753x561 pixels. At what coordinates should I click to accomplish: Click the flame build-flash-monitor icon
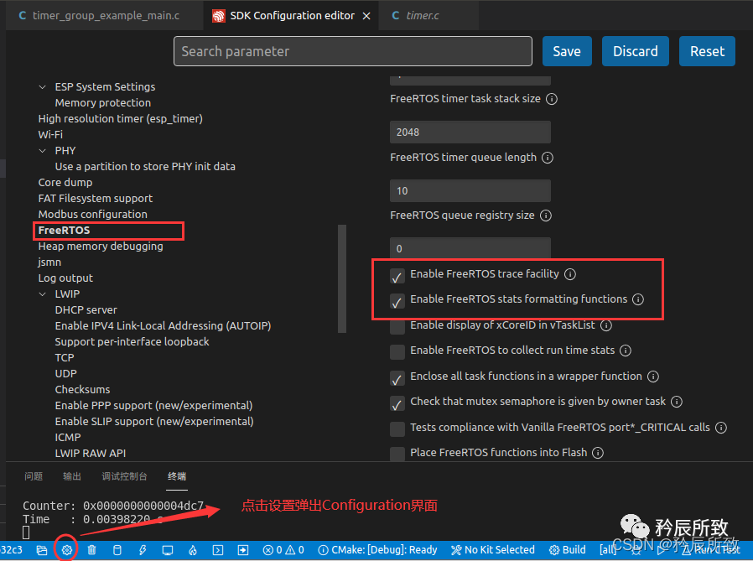click(x=192, y=550)
